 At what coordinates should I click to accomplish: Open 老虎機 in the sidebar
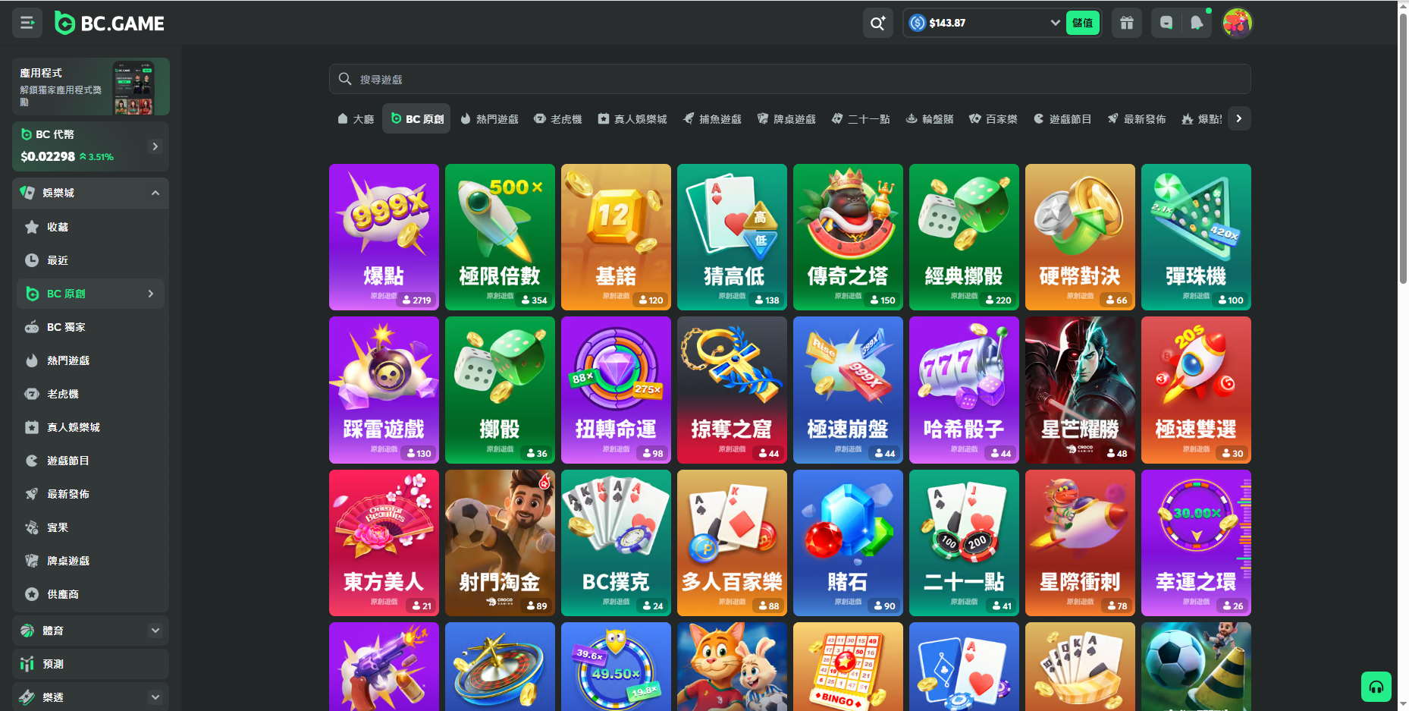pyautogui.click(x=91, y=394)
